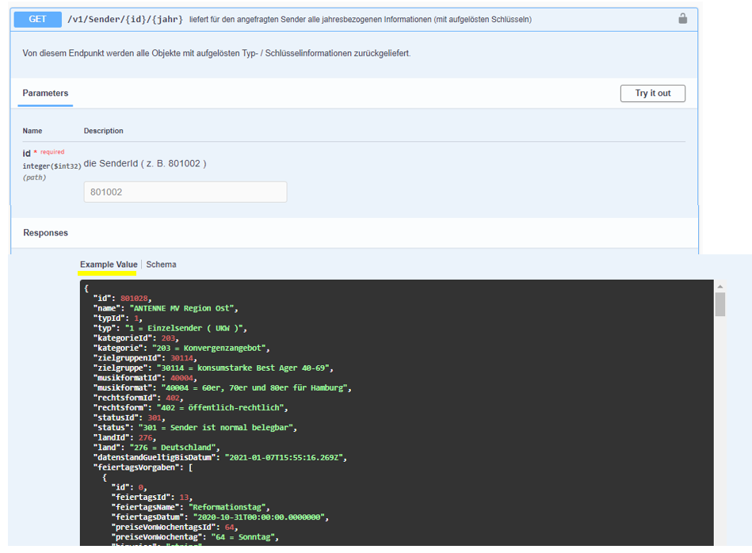Switch to the Schema tab
Image resolution: width=752 pixels, height=553 pixels.
(161, 265)
